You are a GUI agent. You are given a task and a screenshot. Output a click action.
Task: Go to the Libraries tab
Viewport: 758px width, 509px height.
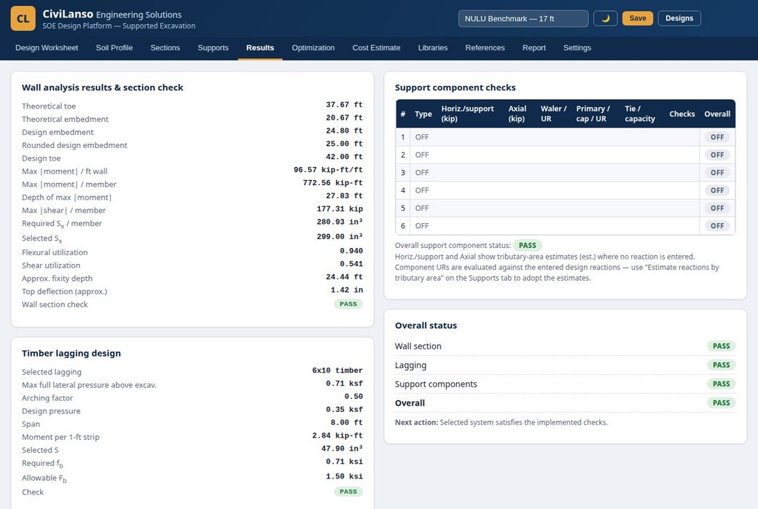click(433, 48)
